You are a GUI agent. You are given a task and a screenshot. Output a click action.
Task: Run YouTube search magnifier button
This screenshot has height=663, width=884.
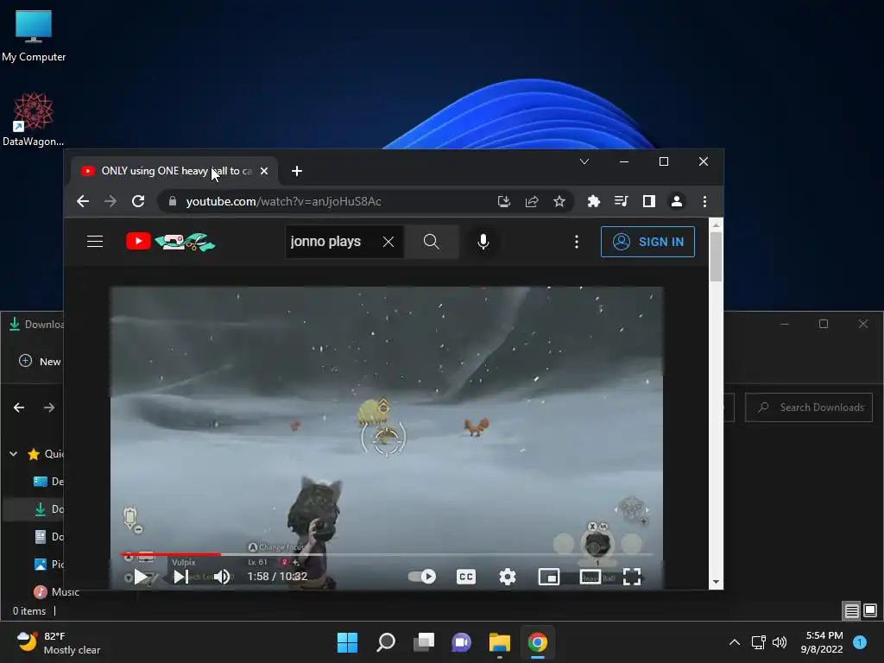coord(432,242)
